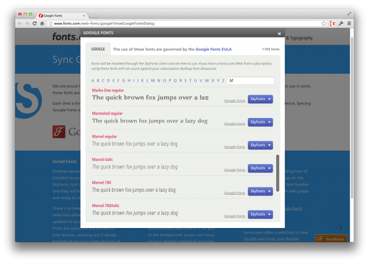Viewport: 369px width, 263px height.
Task: Click the 1105 fonts count text
Action: [271, 49]
